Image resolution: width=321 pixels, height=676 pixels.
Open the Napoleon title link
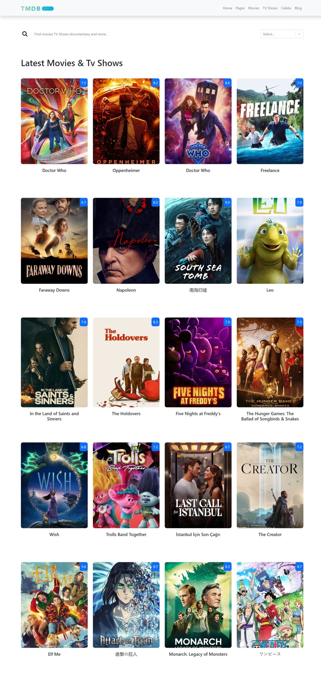click(x=126, y=290)
